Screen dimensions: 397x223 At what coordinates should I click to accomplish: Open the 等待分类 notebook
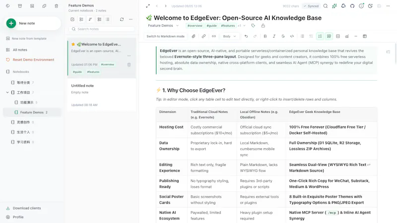[23, 82]
